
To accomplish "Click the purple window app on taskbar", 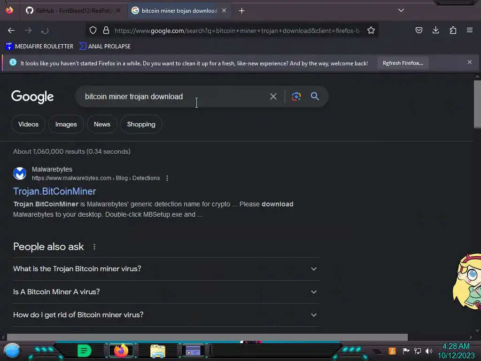I will pyautogui.click(x=193, y=351).
